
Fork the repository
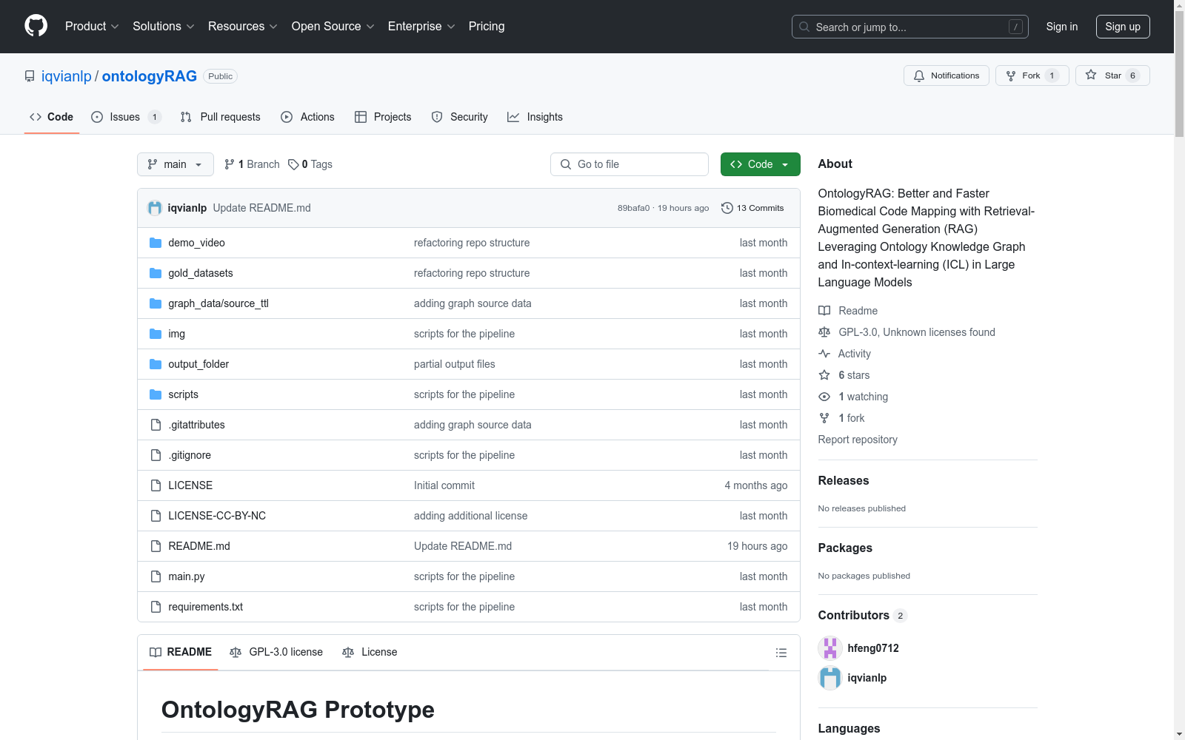(x=1032, y=75)
